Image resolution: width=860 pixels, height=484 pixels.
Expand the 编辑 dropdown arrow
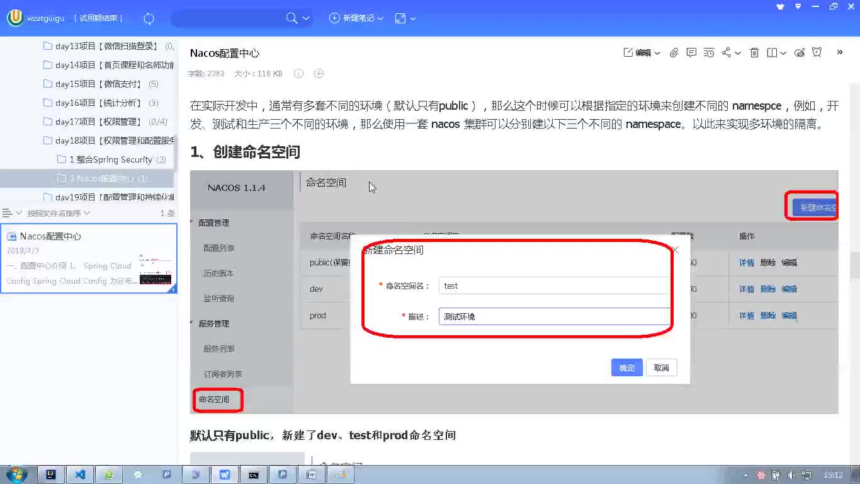click(657, 54)
